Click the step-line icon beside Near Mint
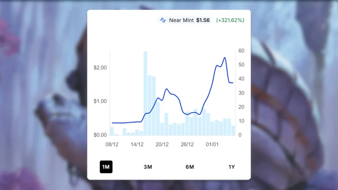 163,20
